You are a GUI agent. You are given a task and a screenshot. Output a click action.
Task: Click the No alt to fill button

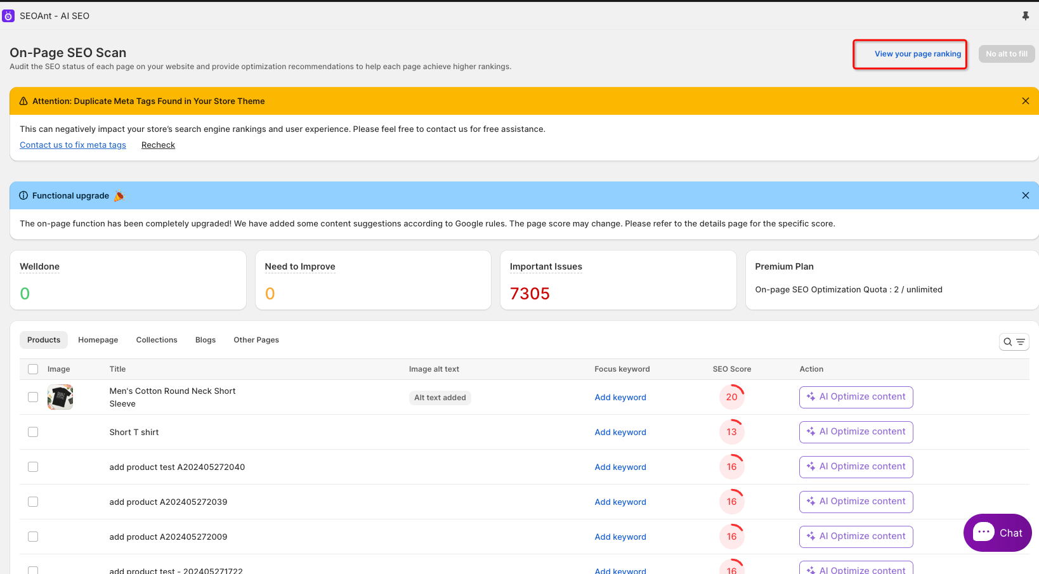(x=1007, y=54)
